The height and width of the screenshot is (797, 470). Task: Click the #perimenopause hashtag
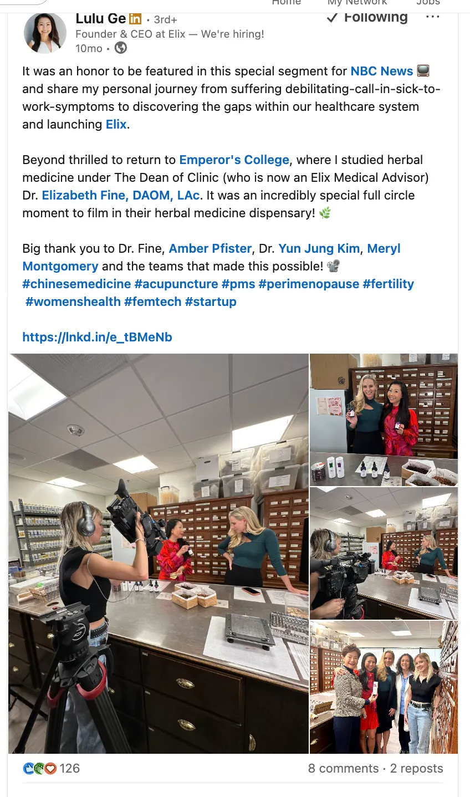pyautogui.click(x=309, y=284)
